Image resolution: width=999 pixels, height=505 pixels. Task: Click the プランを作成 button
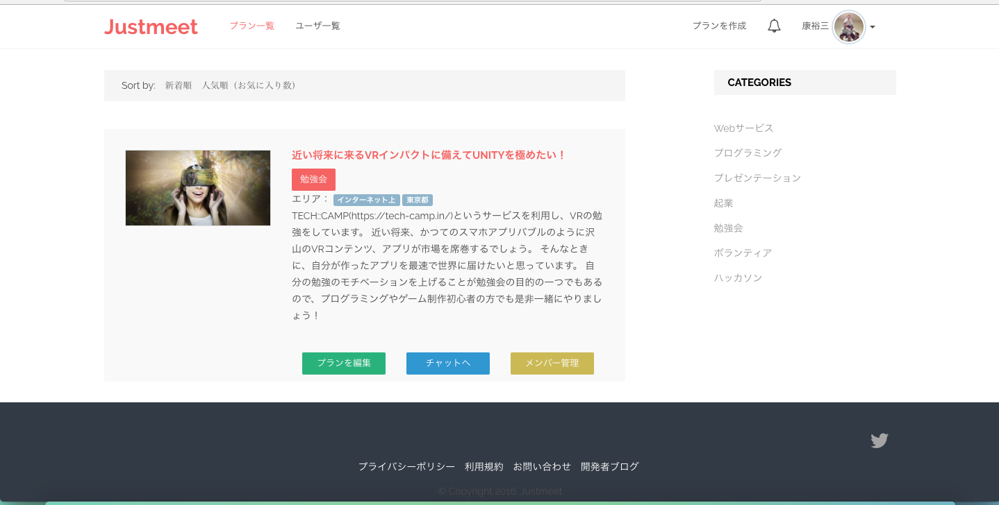coord(719,25)
